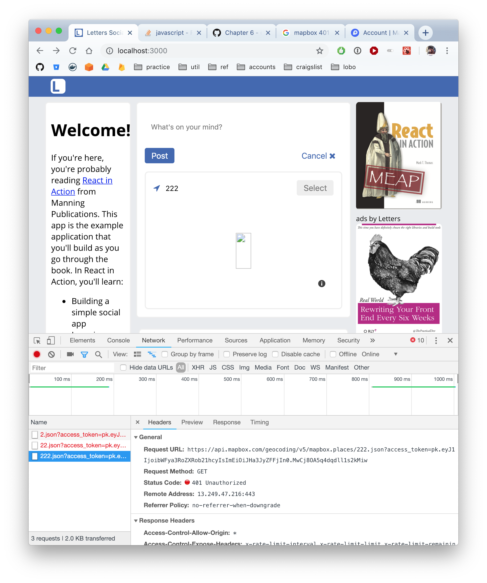Click the location arrow icon next to 222
The height and width of the screenshot is (583, 487).
[157, 188]
